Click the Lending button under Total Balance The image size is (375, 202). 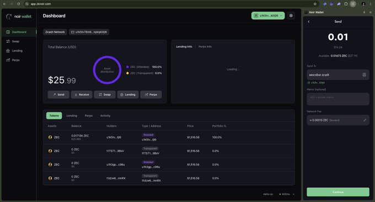pyautogui.click(x=128, y=95)
